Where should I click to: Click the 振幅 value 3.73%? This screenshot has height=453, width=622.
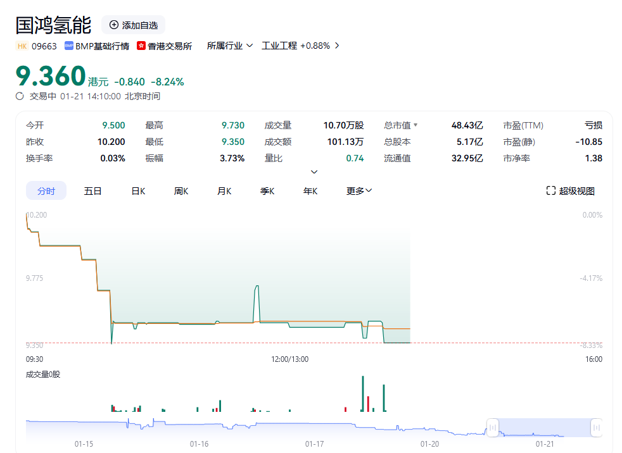(232, 159)
